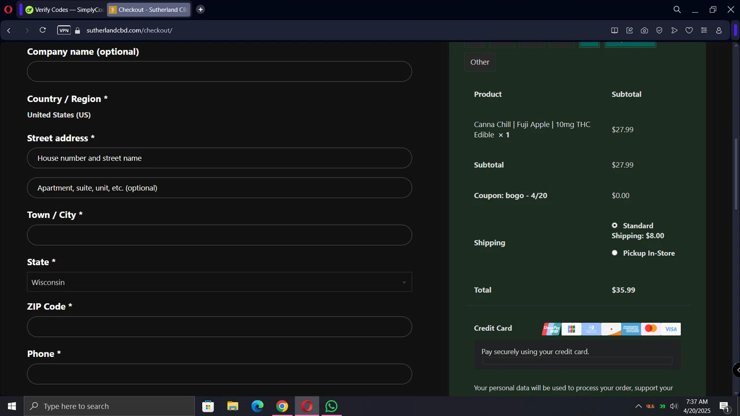The height and width of the screenshot is (416, 740).
Task: Add a new browser tab
Action: (200, 9)
